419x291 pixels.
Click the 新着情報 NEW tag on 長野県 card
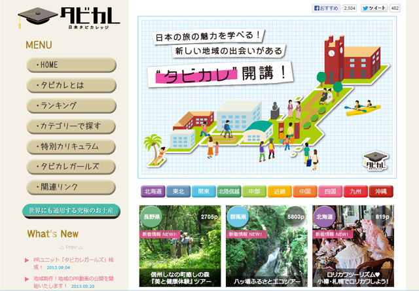click(x=160, y=234)
